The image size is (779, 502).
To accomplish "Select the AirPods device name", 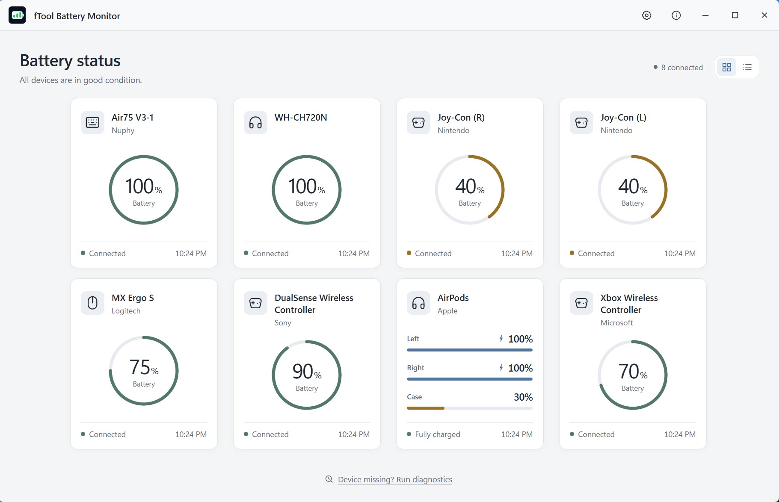I will click(453, 298).
